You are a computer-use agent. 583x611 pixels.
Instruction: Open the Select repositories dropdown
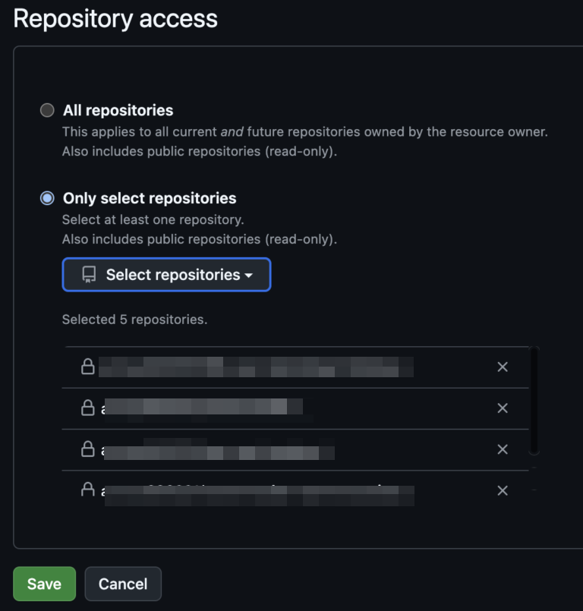(166, 275)
